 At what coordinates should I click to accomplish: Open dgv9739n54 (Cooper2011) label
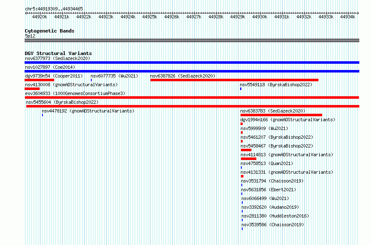pos(54,76)
